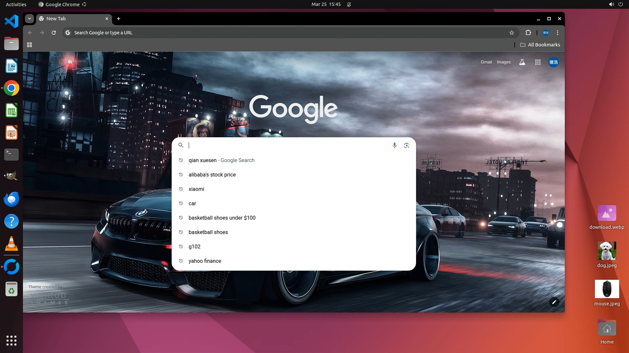Click the voice search microphone icon
The width and height of the screenshot is (629, 353).
click(394, 145)
